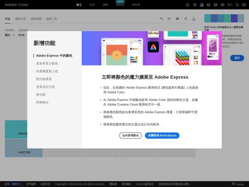Open the help question mark icon

tap(208, 5)
